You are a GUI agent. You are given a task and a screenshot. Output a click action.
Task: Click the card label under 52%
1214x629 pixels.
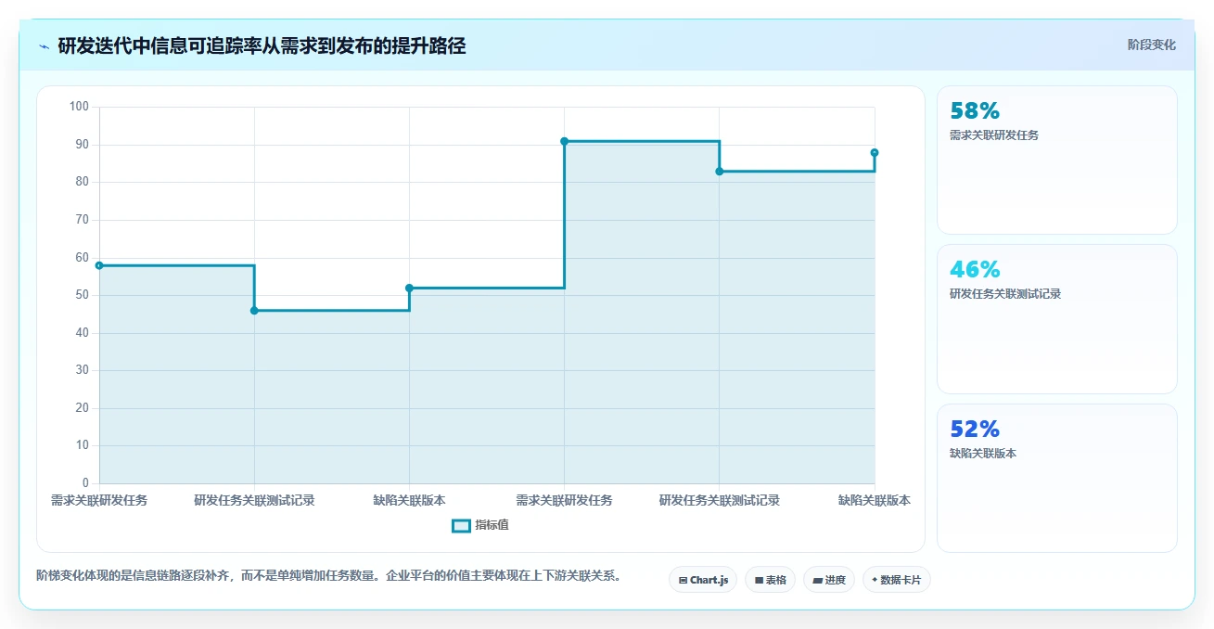(983, 454)
